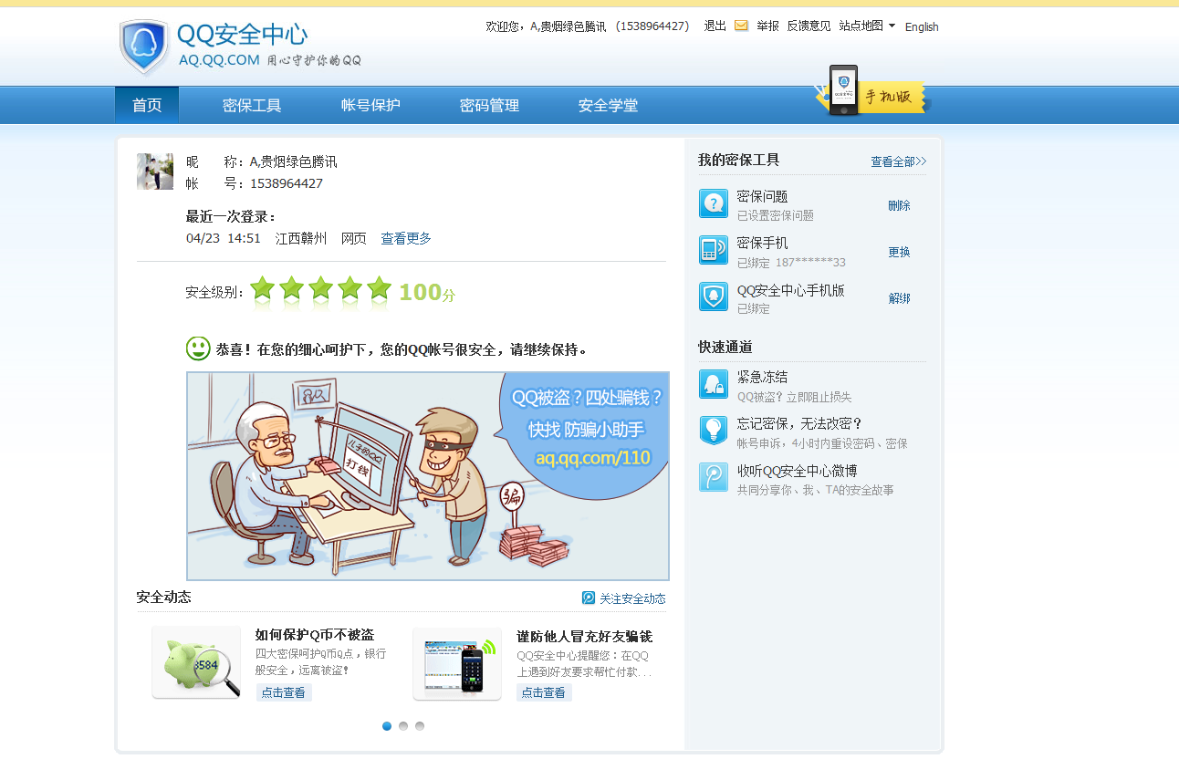Click the fifth green security star
This screenshot has width=1179, height=759.
point(380,289)
